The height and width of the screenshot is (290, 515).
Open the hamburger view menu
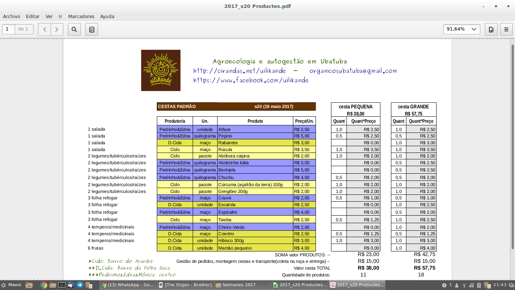point(506,29)
